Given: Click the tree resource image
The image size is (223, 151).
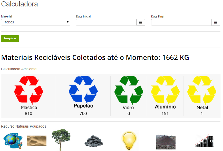Looking at the screenshot, I should coord(61,140).
